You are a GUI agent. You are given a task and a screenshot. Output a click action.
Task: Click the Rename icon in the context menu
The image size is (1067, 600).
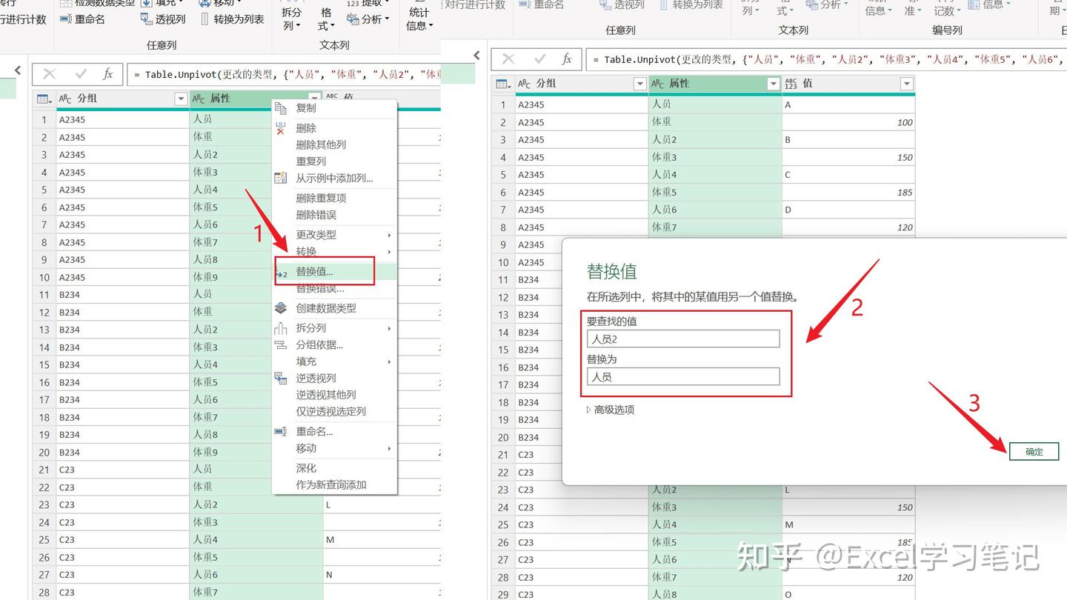tap(281, 431)
